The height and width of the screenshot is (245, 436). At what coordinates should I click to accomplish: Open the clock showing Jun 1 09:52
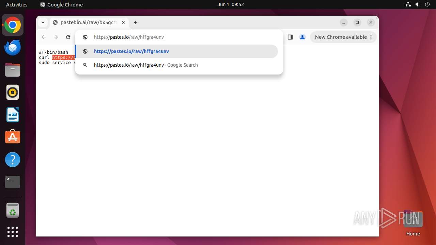tap(231, 4)
